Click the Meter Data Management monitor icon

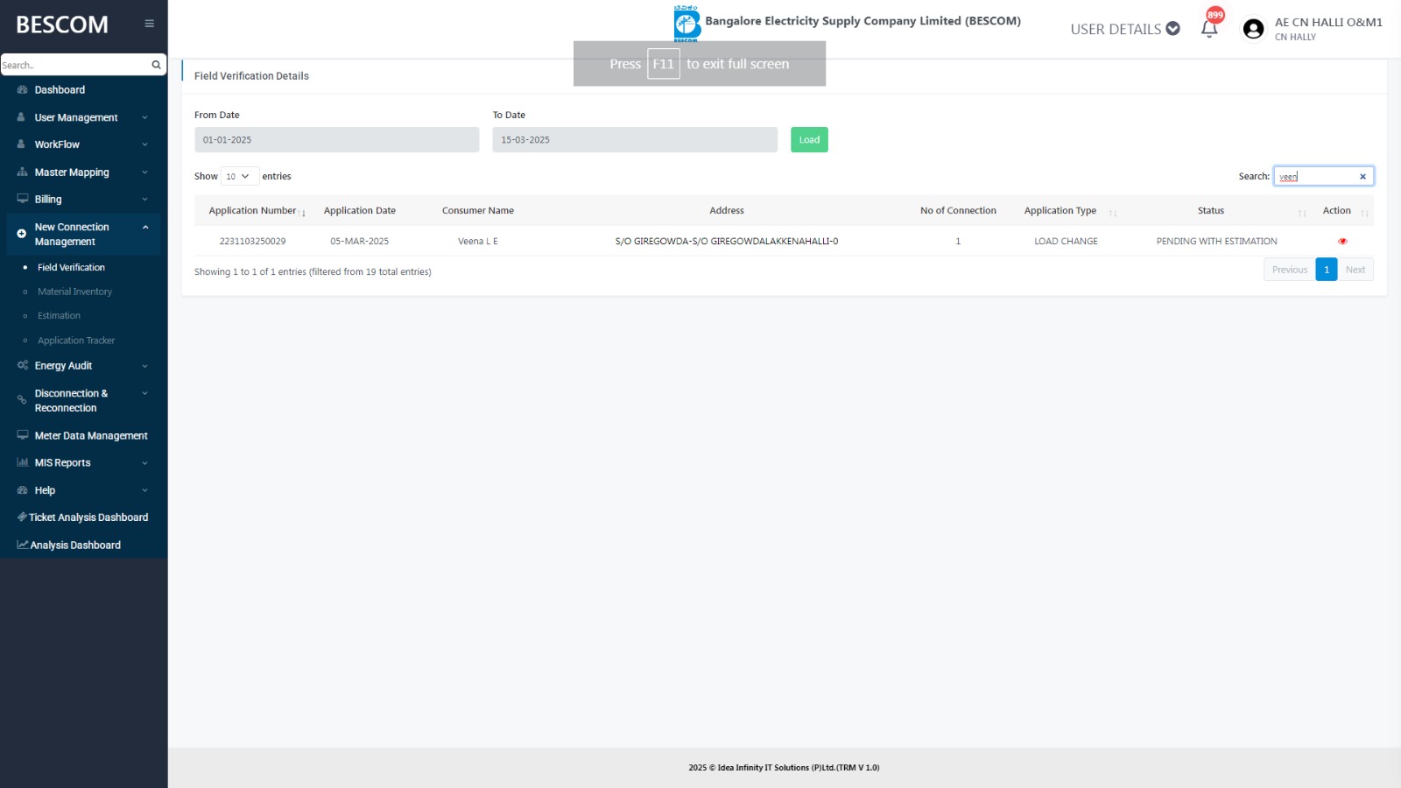[x=22, y=435]
